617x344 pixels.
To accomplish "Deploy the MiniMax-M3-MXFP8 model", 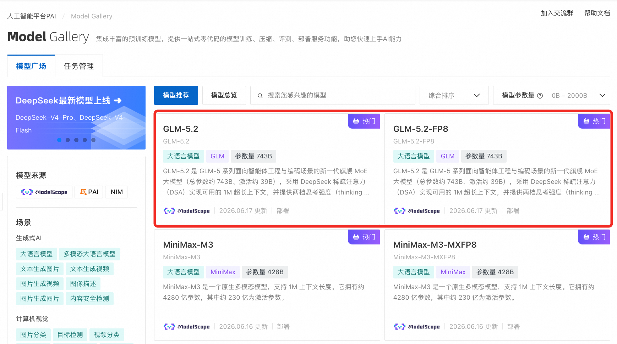I will [x=513, y=327].
